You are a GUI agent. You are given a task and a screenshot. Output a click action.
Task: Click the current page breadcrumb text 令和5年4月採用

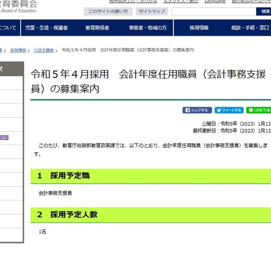coord(128,50)
